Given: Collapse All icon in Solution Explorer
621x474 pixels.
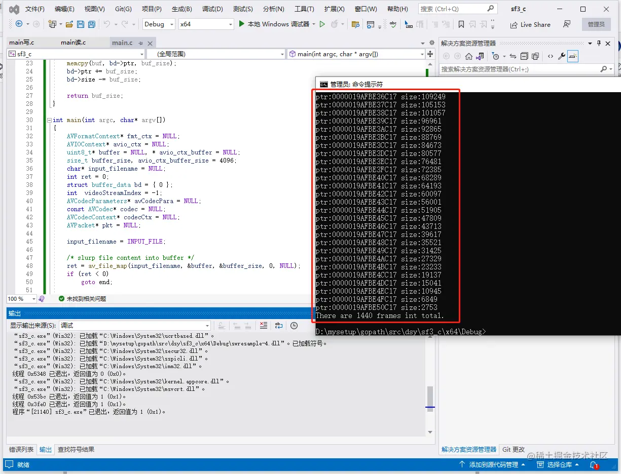Looking at the screenshot, I should pos(524,56).
